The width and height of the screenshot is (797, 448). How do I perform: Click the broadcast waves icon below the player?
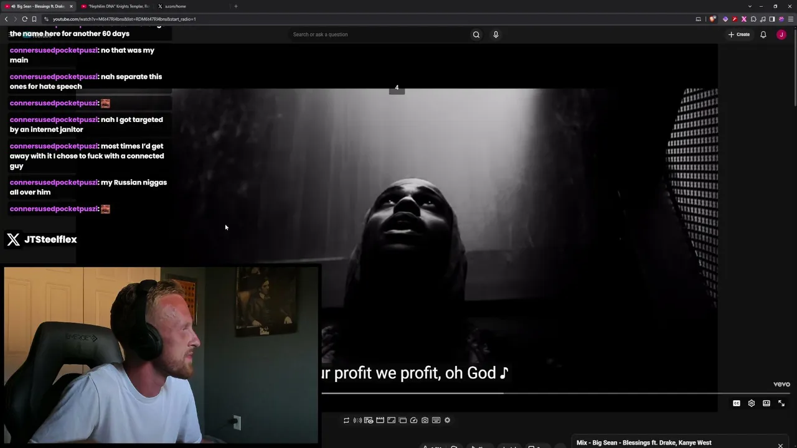[357, 420]
